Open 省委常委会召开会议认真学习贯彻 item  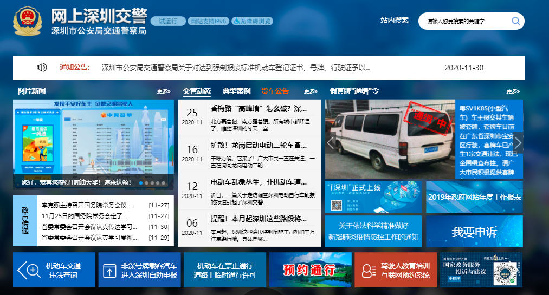89,238
